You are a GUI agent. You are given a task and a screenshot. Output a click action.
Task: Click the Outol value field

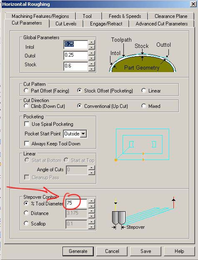click(75, 55)
